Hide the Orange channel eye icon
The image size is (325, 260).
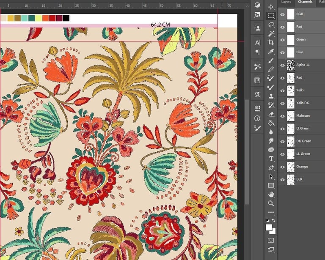pyautogui.click(x=282, y=167)
